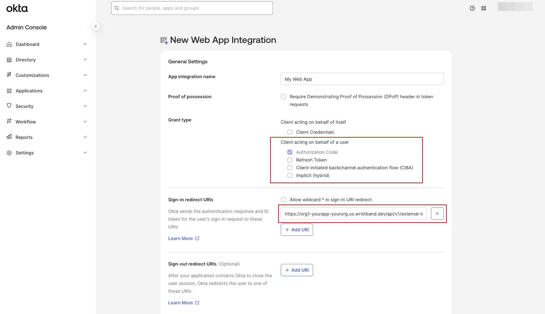Click the Dashboard home icon
The image size is (545, 314).
pos(9,44)
